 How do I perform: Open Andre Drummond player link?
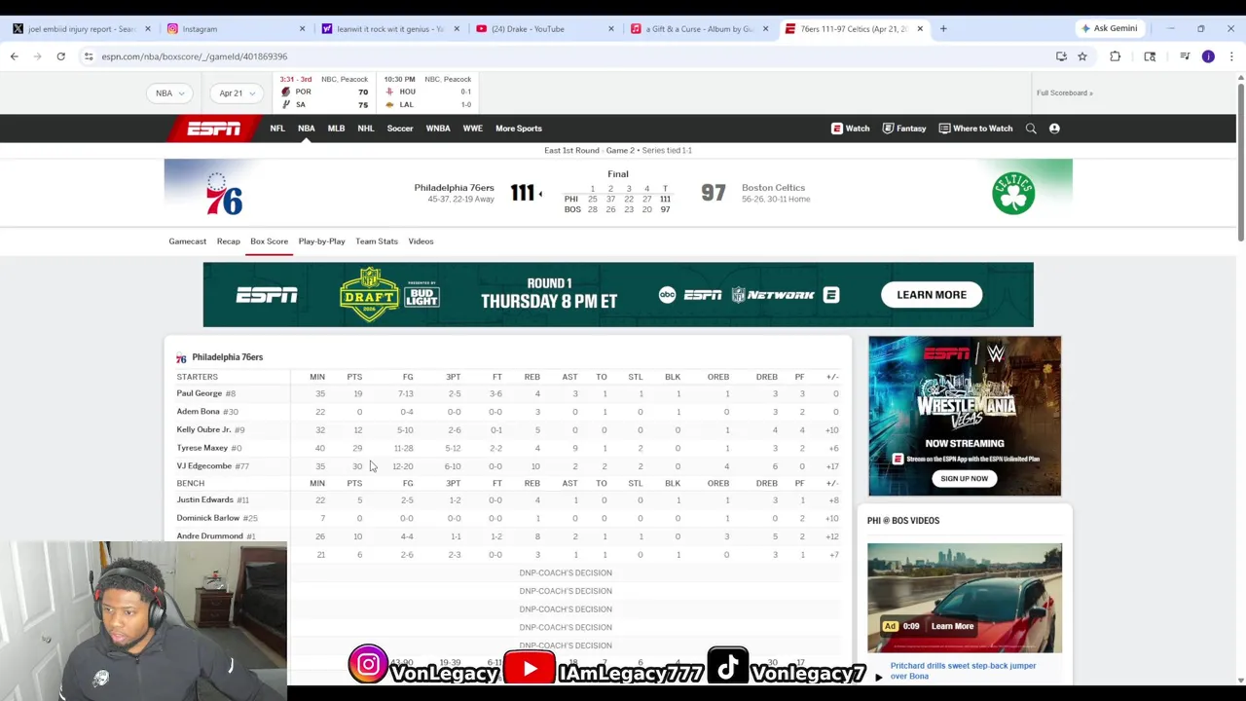(209, 536)
